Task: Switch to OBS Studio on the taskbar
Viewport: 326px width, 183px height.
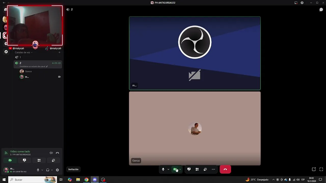Action: coord(103,180)
